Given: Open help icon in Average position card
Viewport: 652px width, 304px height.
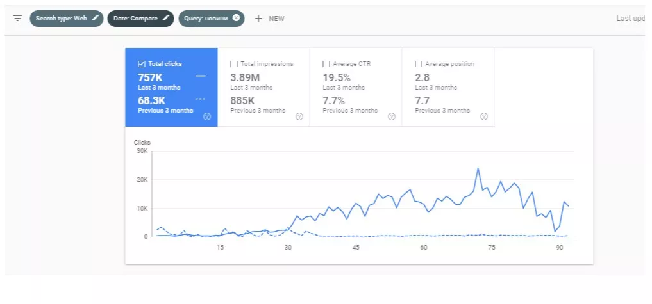Looking at the screenshot, I should point(484,116).
